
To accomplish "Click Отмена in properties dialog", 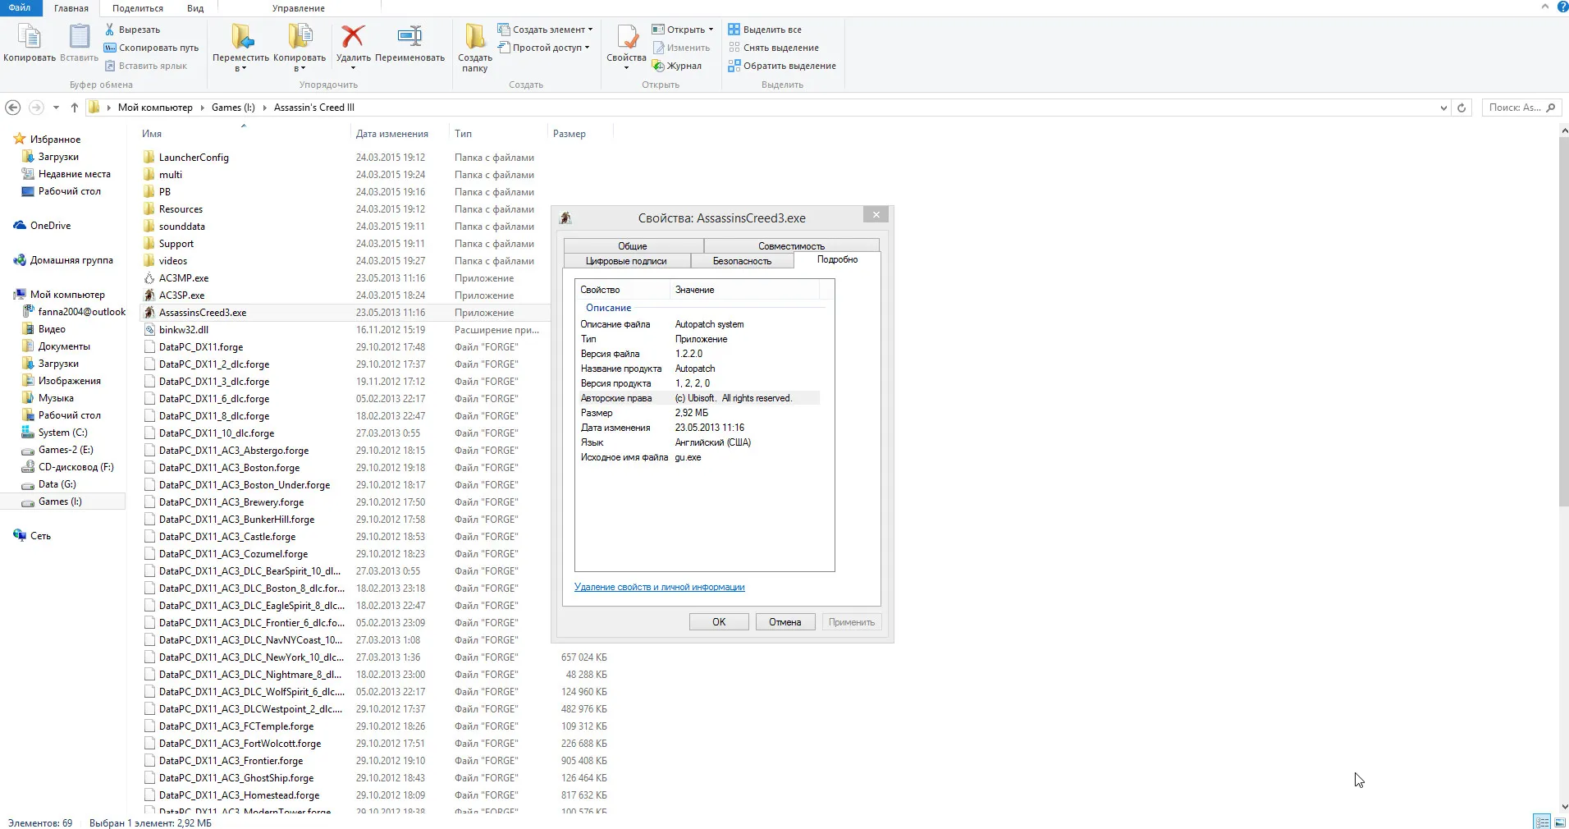I will [785, 622].
